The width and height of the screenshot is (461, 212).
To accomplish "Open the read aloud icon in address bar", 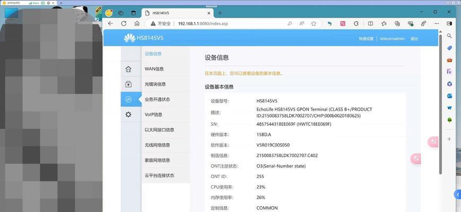I will pos(302,24).
